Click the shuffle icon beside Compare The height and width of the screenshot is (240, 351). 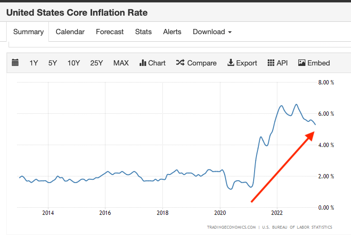pos(180,63)
